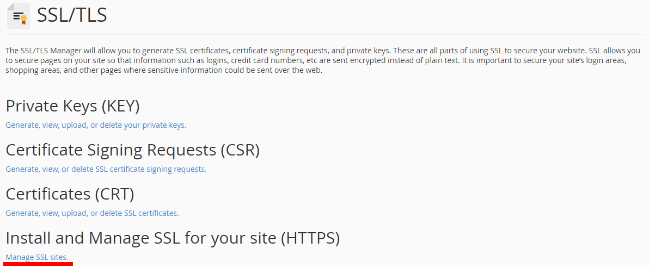Open the SSL certificate signing requests link
The image size is (649, 267).
coord(106,169)
